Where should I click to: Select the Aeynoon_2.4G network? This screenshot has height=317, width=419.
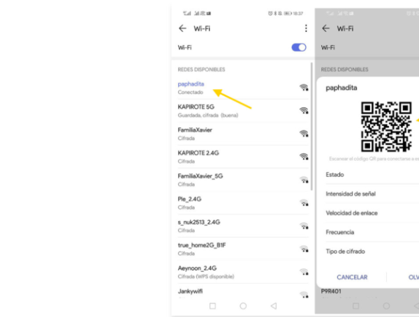coord(243,272)
